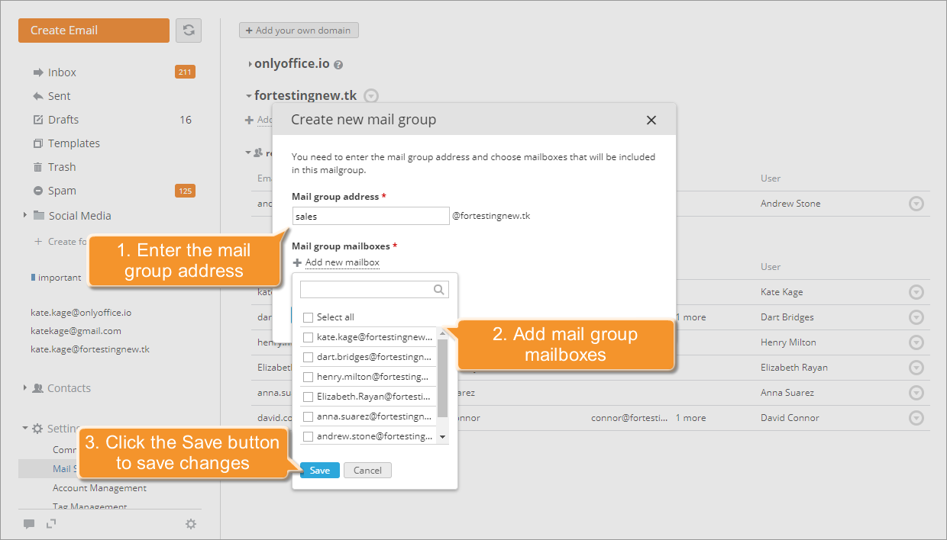
Task: Expand the onlyoffice.io domain
Action: click(x=249, y=63)
